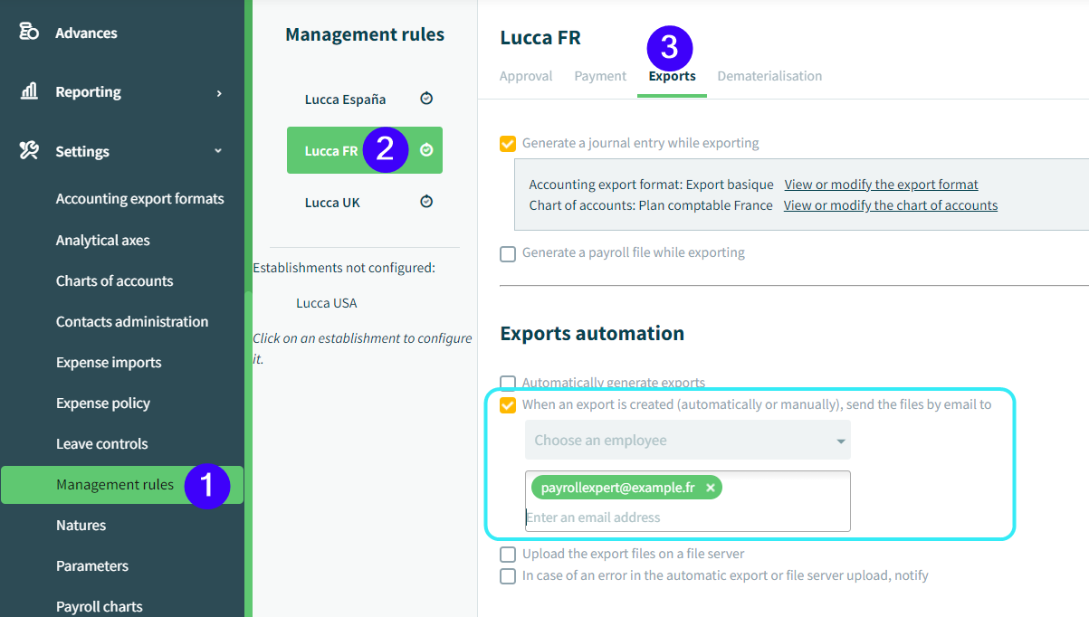Open Analytical axes settings
1089x617 pixels.
(x=103, y=240)
